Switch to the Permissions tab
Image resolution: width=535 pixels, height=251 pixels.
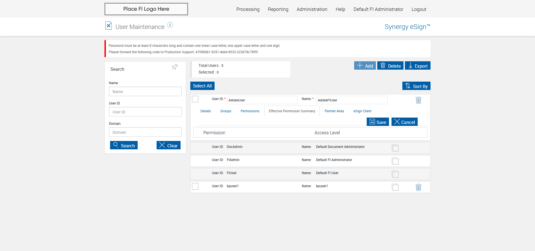point(250,111)
